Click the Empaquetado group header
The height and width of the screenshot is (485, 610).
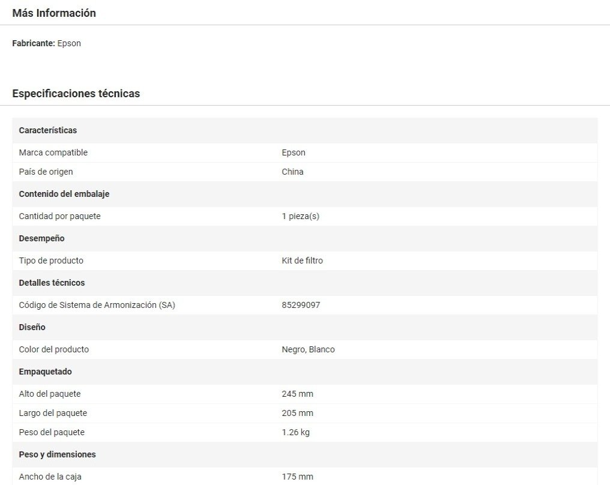[x=46, y=372]
